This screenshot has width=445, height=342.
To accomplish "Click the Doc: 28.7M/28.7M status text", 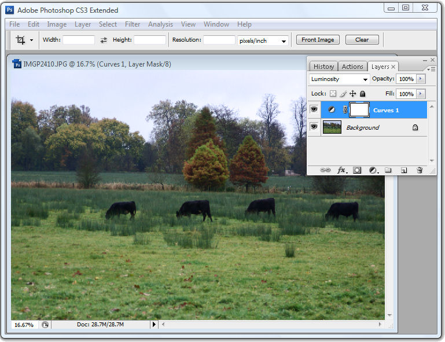I will tap(100, 324).
